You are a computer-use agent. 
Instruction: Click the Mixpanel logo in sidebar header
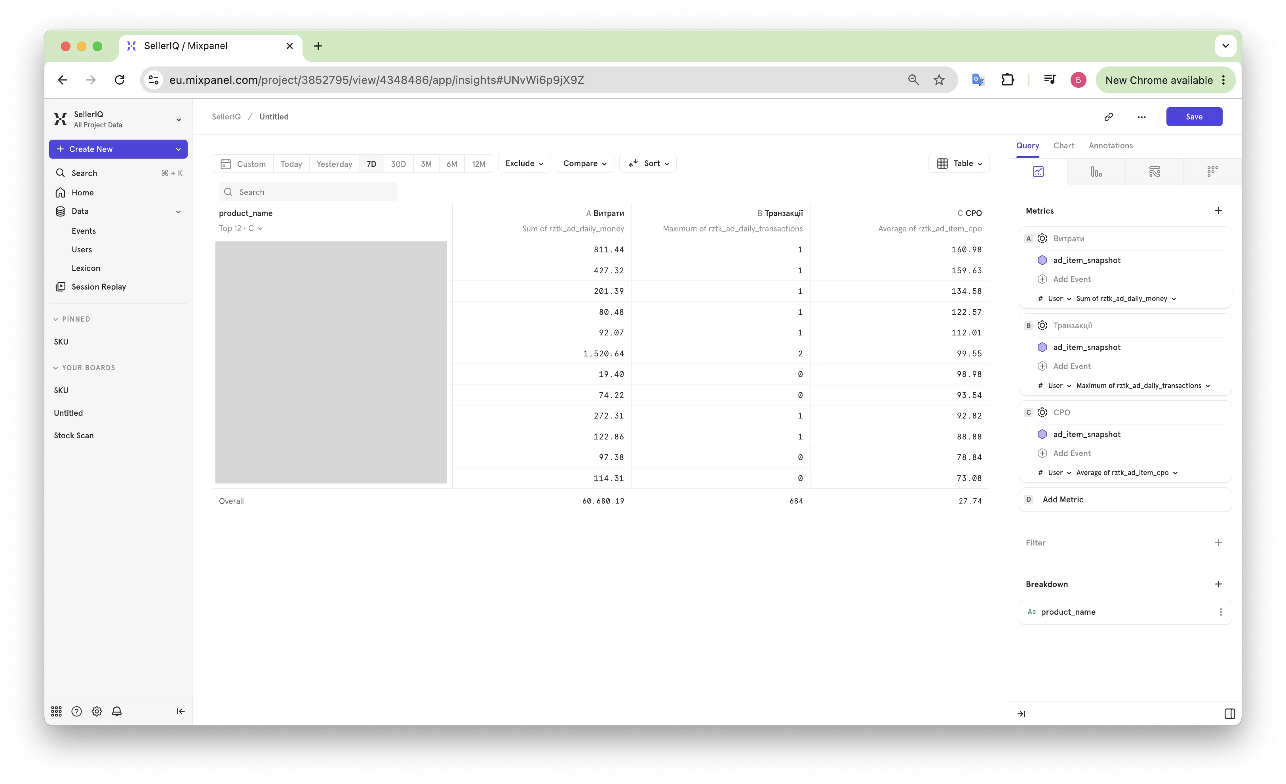(61, 119)
